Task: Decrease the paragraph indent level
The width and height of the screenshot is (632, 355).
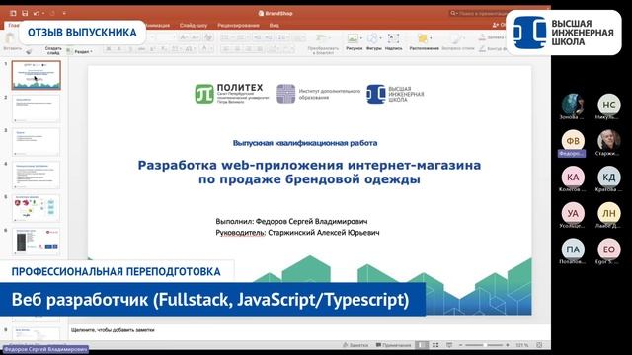Action: [258, 37]
